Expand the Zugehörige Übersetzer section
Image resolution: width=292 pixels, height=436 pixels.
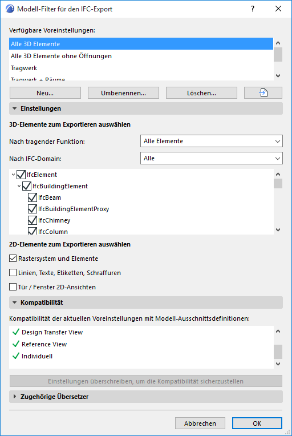[x=146, y=397]
